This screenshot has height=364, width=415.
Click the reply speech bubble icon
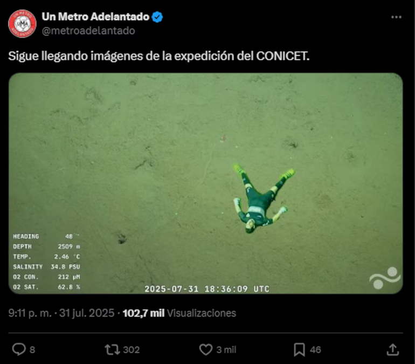click(19, 349)
